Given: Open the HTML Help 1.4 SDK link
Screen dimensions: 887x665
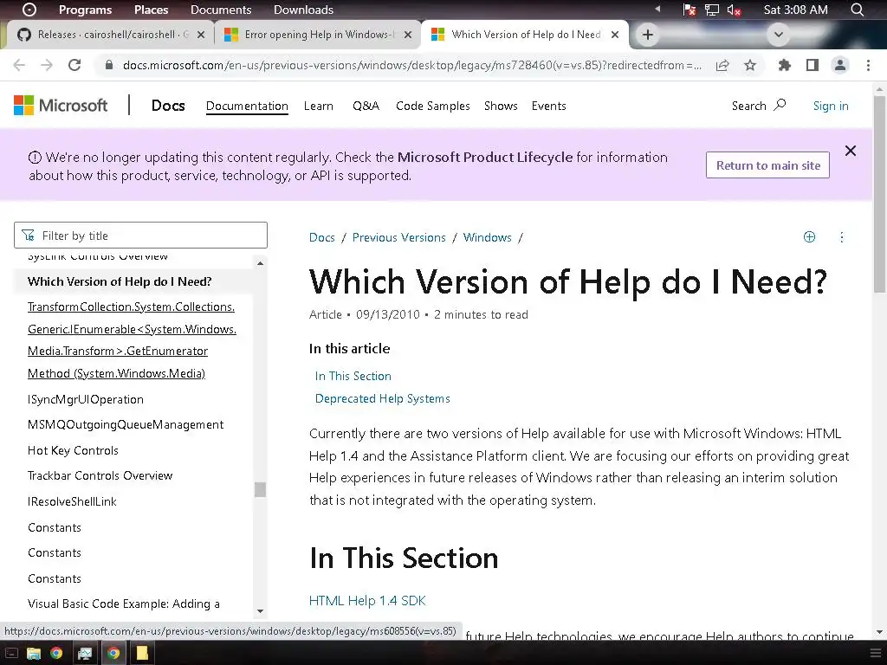Looking at the screenshot, I should pyautogui.click(x=367, y=601).
